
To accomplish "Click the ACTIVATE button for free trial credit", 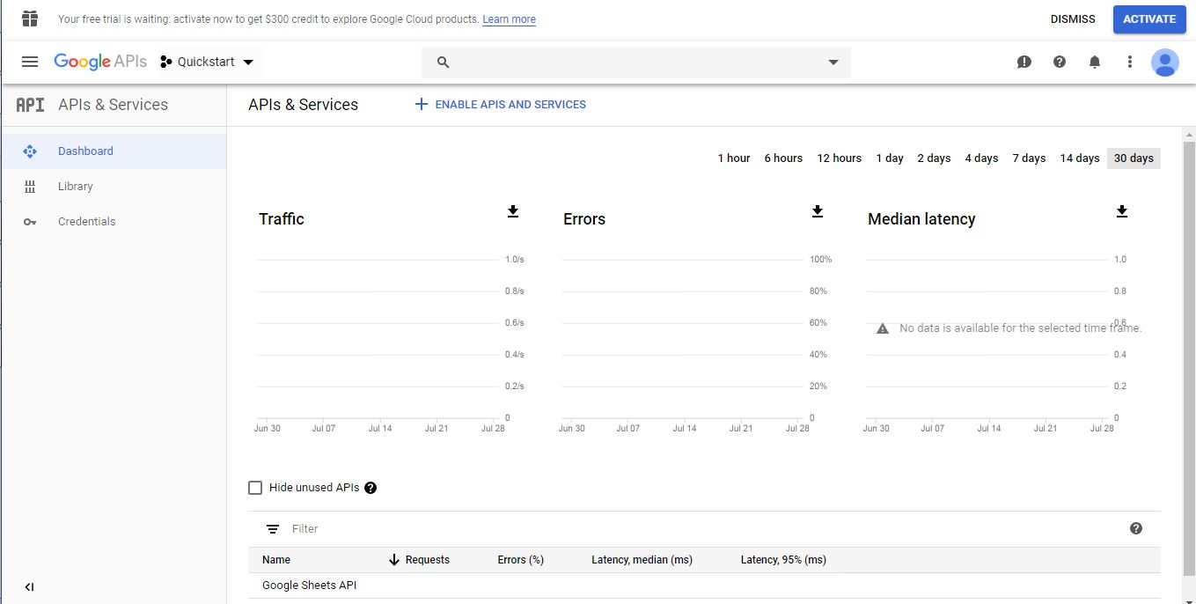I will (1149, 18).
